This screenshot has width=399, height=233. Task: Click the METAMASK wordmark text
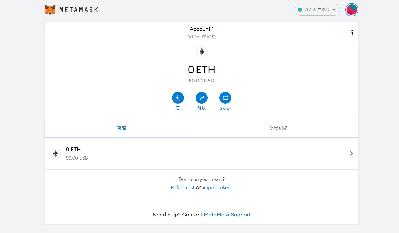click(79, 10)
